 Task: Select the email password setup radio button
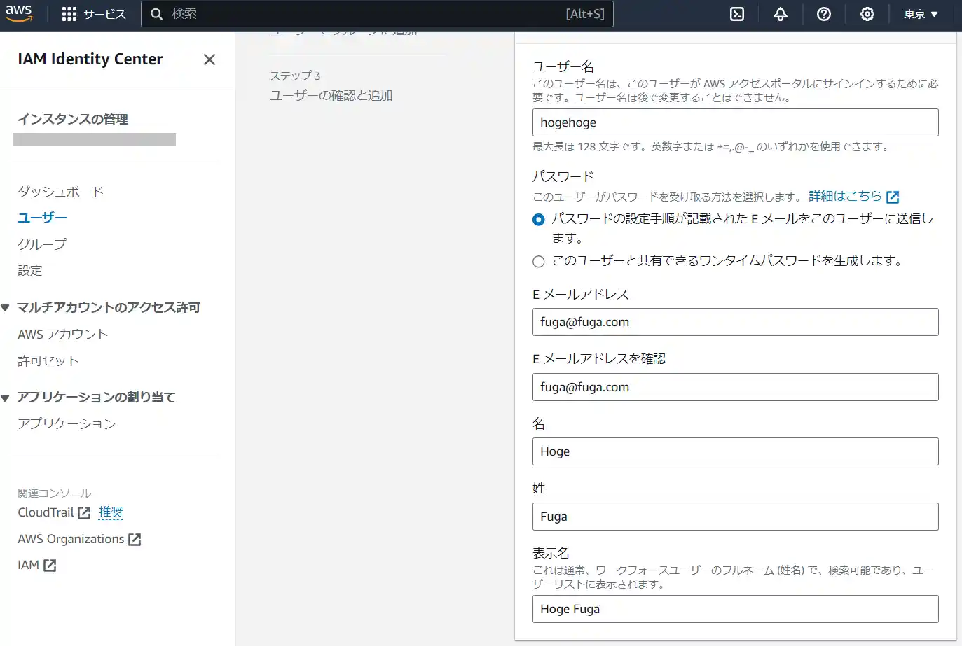538,219
